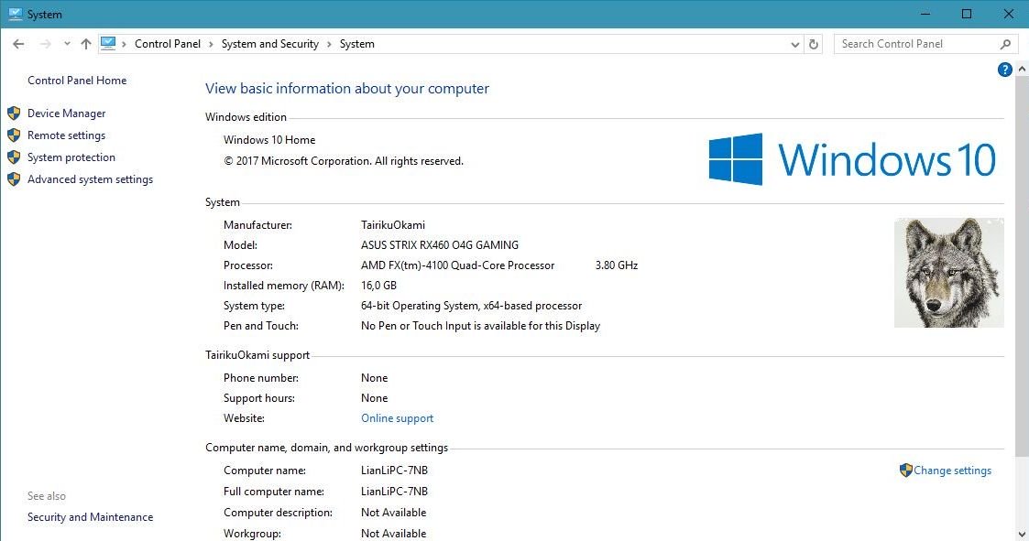The height and width of the screenshot is (541, 1029).
Task: Go back using the back arrow
Action: 18,44
